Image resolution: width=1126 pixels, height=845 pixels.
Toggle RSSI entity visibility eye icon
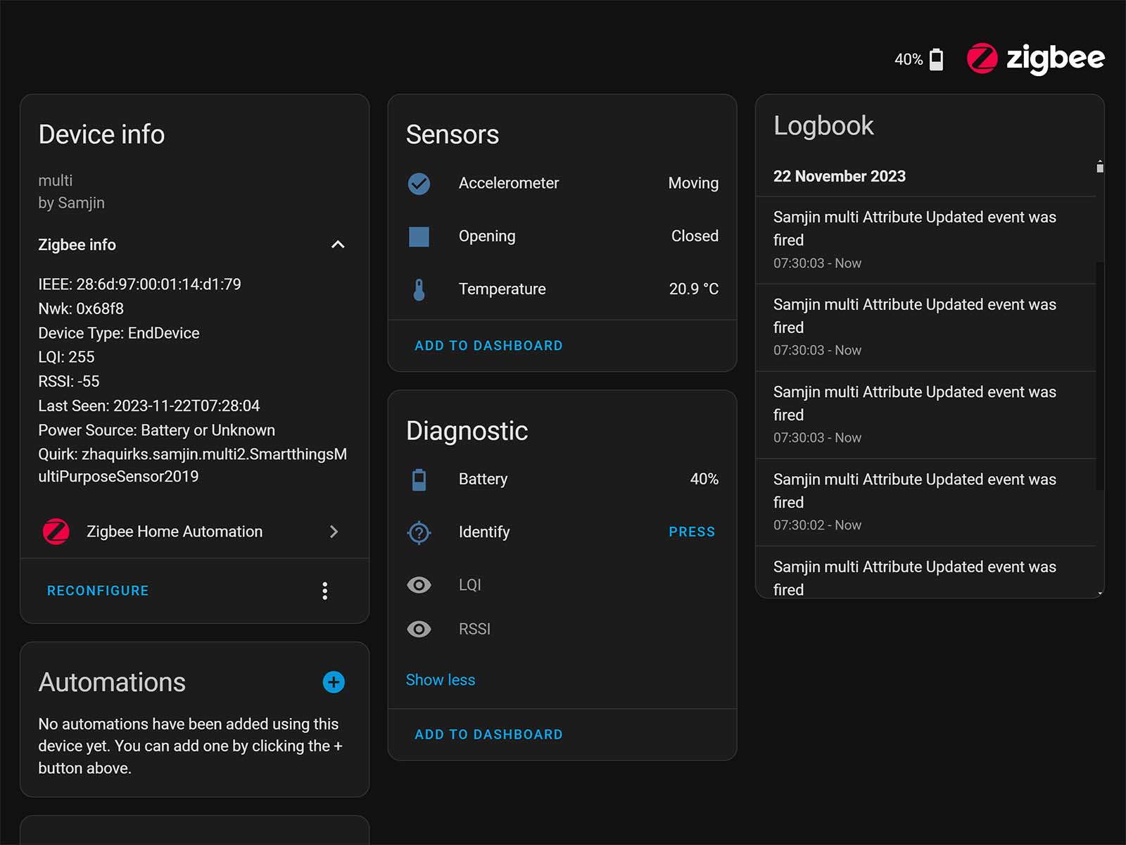tap(419, 629)
